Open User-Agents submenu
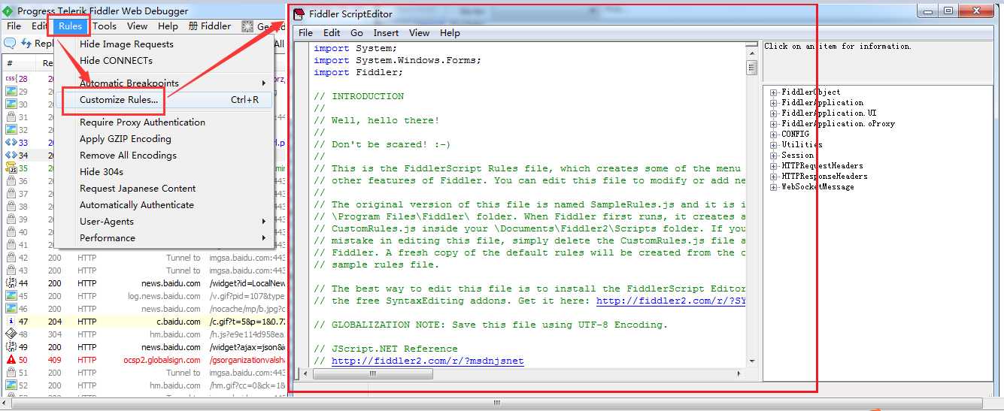Image resolution: width=1004 pixels, height=411 pixels. 164,222
